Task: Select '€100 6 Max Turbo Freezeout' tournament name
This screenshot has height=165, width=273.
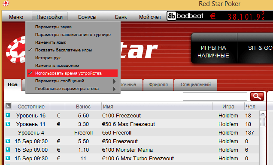Action: 138,159
